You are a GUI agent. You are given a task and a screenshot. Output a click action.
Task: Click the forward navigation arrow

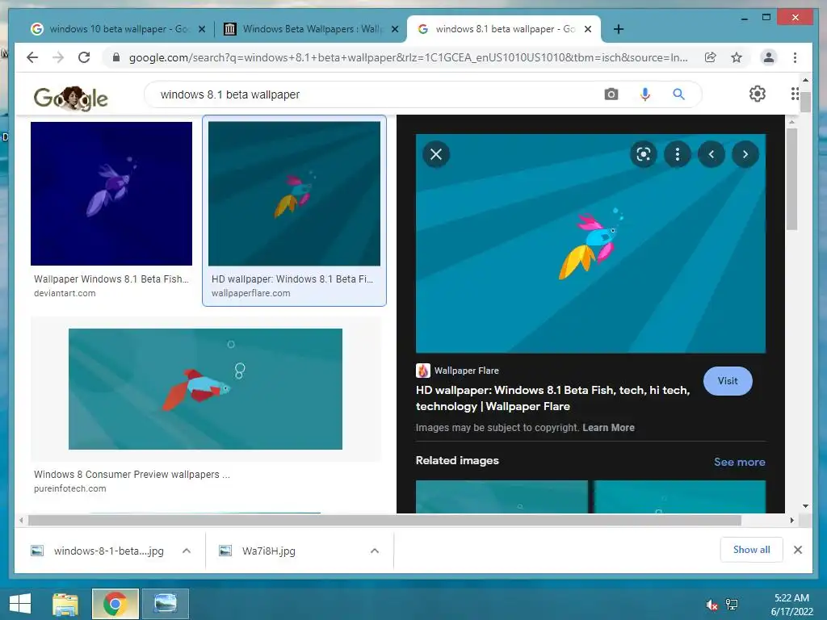coord(58,57)
